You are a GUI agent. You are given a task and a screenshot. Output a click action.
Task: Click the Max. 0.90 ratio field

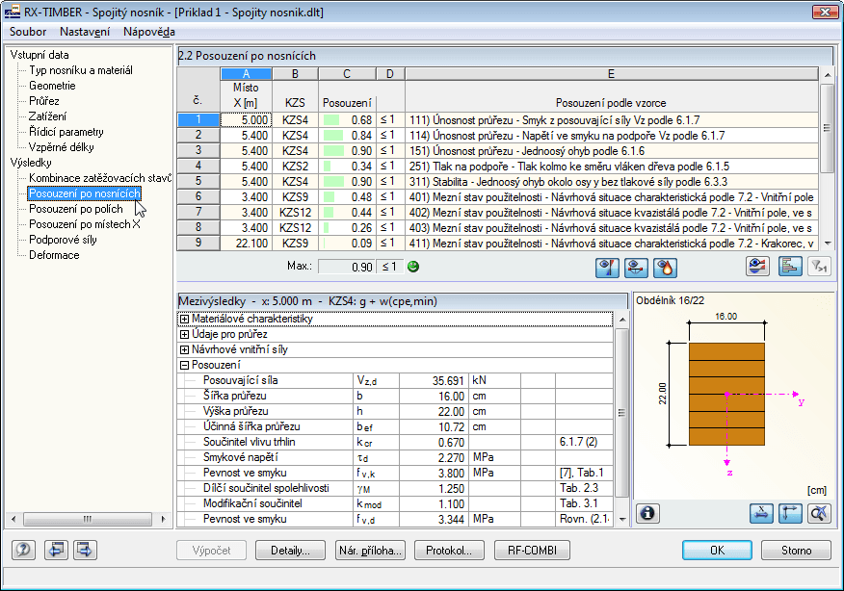click(347, 267)
